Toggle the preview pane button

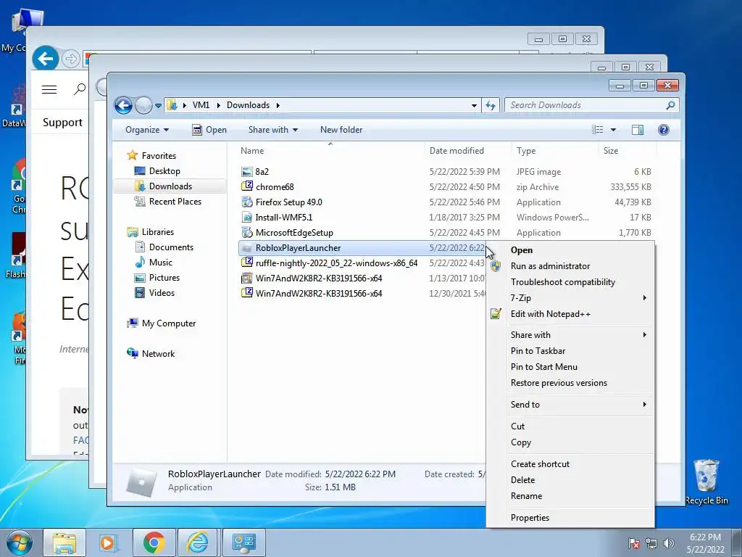coord(638,130)
